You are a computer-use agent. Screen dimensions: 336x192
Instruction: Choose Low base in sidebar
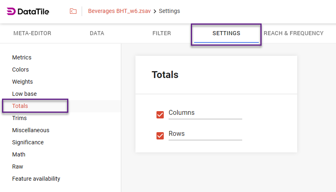[x=25, y=94]
